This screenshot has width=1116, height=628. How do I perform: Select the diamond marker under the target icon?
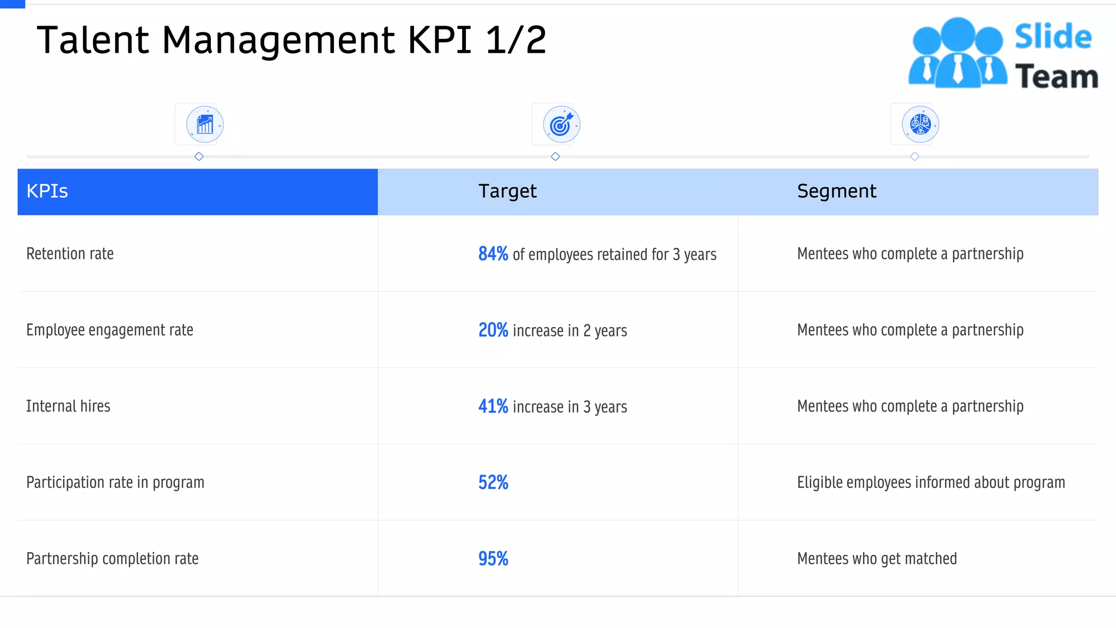pos(555,156)
